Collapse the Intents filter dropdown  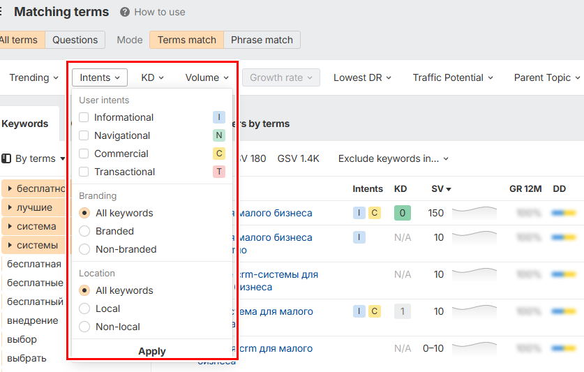pyautogui.click(x=100, y=77)
